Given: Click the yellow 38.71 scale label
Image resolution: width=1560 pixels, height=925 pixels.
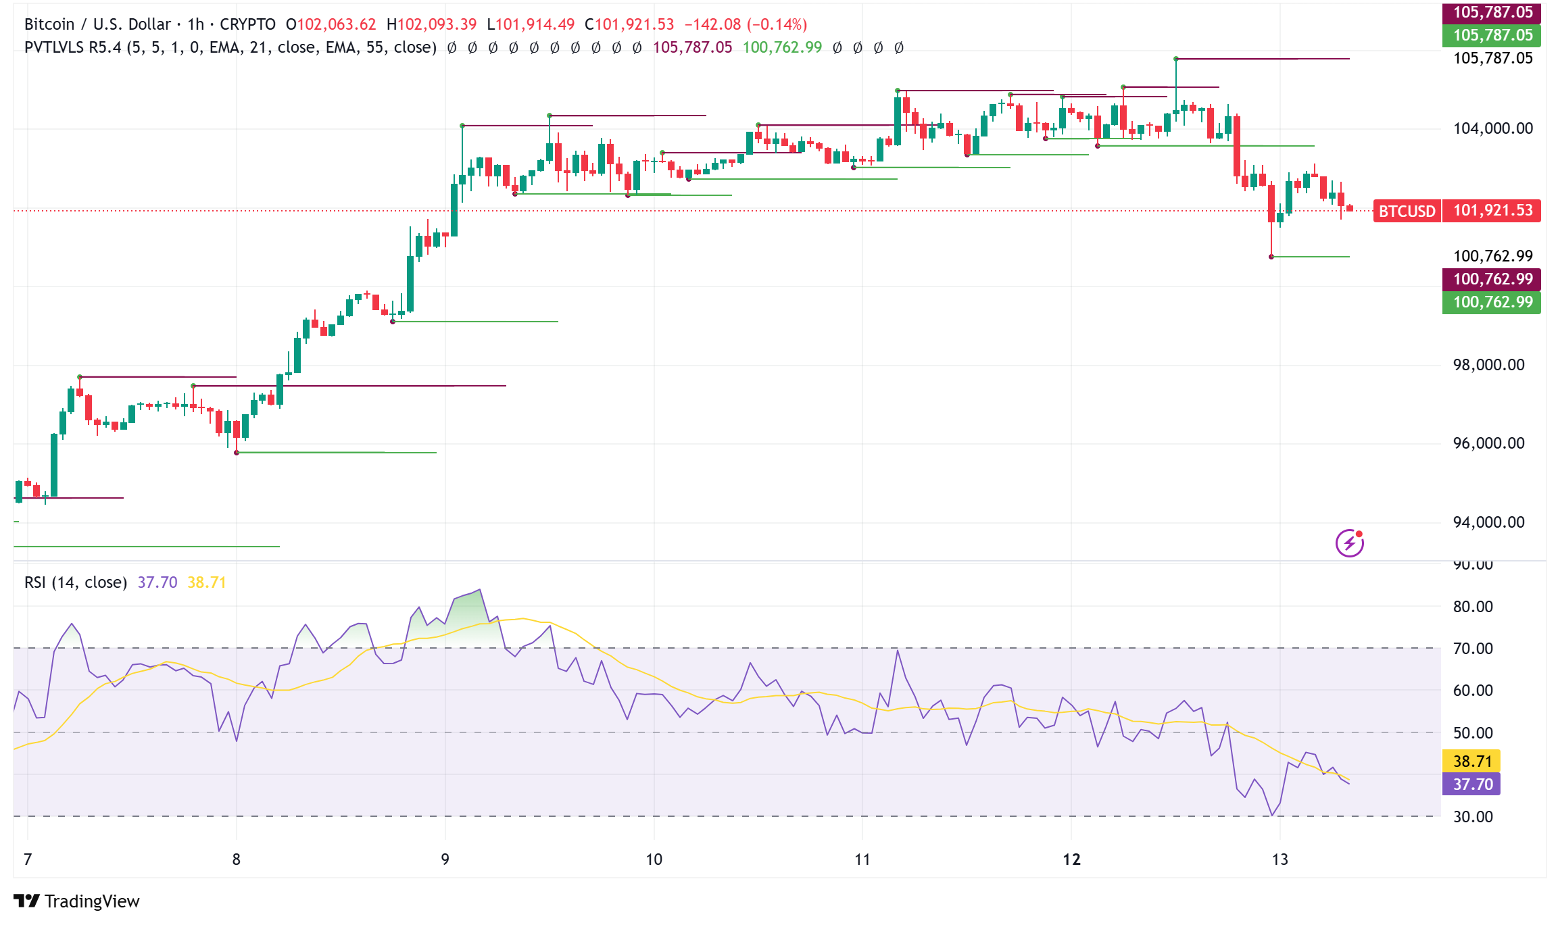Looking at the screenshot, I should point(1471,761).
